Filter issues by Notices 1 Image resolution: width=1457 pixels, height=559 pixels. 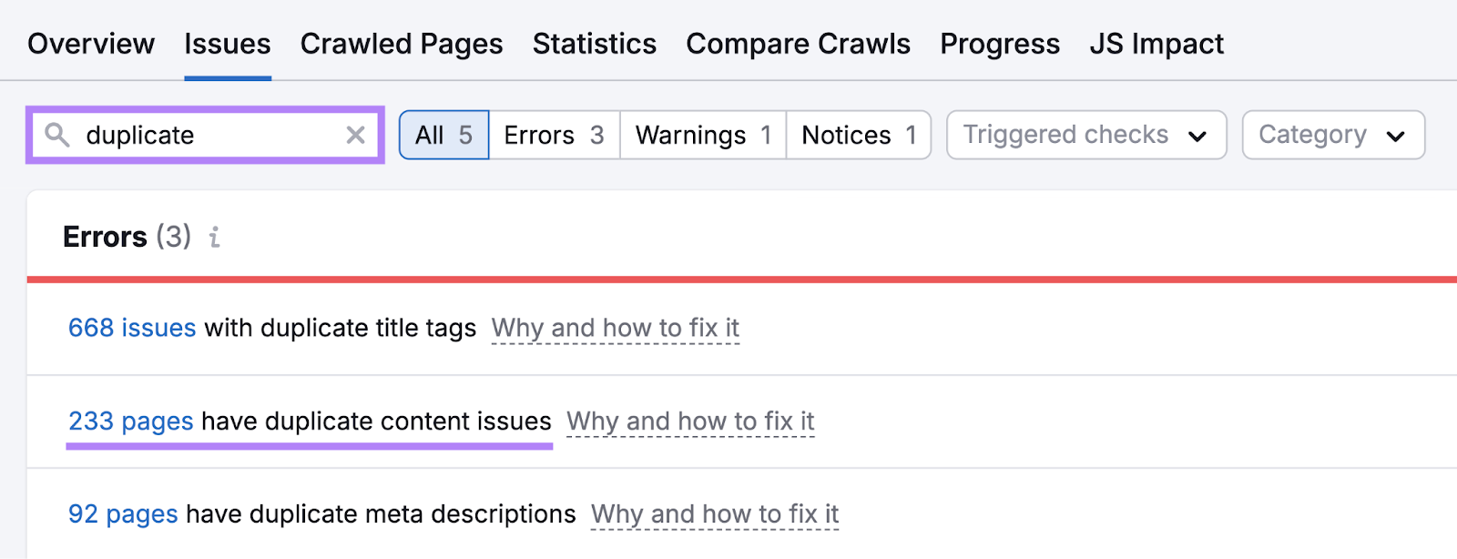[x=857, y=135]
